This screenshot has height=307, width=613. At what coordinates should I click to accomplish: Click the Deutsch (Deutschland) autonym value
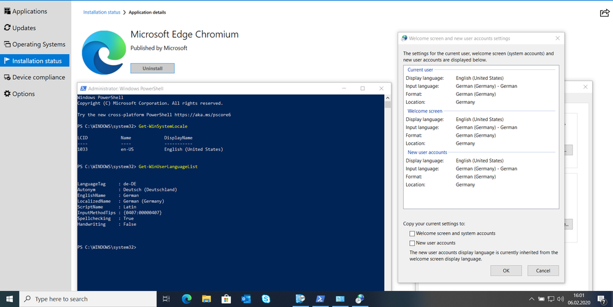point(150,190)
